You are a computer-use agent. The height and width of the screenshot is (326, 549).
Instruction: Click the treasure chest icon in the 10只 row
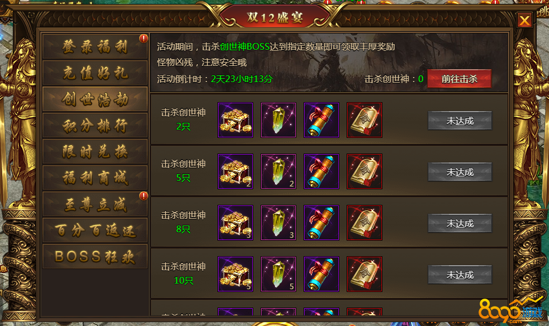[x=235, y=274]
